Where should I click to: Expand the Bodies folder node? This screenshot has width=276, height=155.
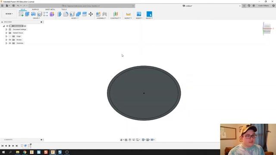coord(6,40)
